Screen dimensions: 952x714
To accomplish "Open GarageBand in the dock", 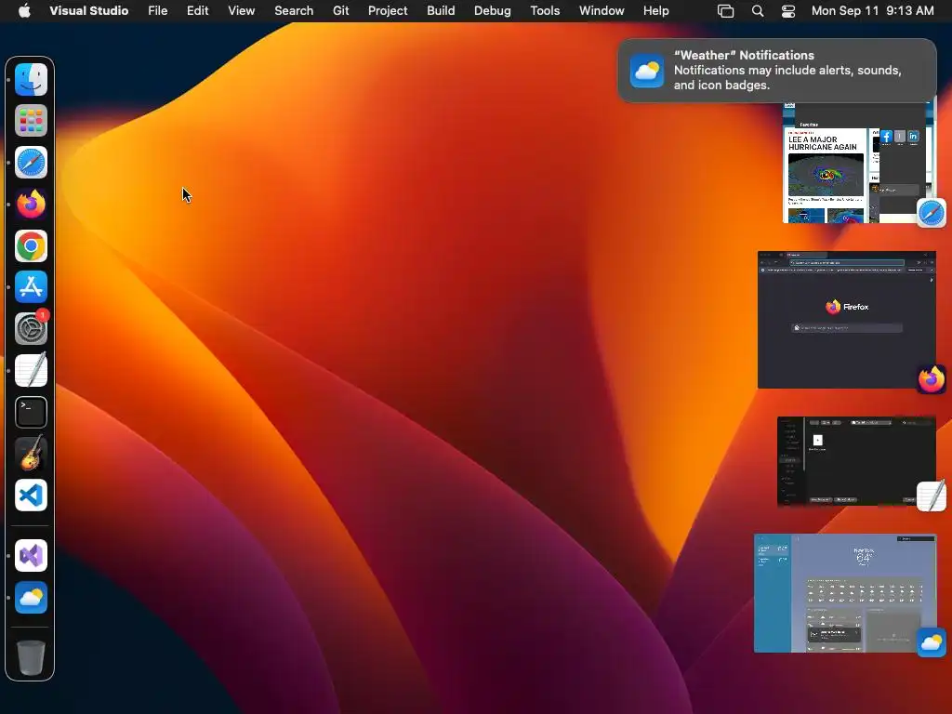I will pyautogui.click(x=31, y=454).
